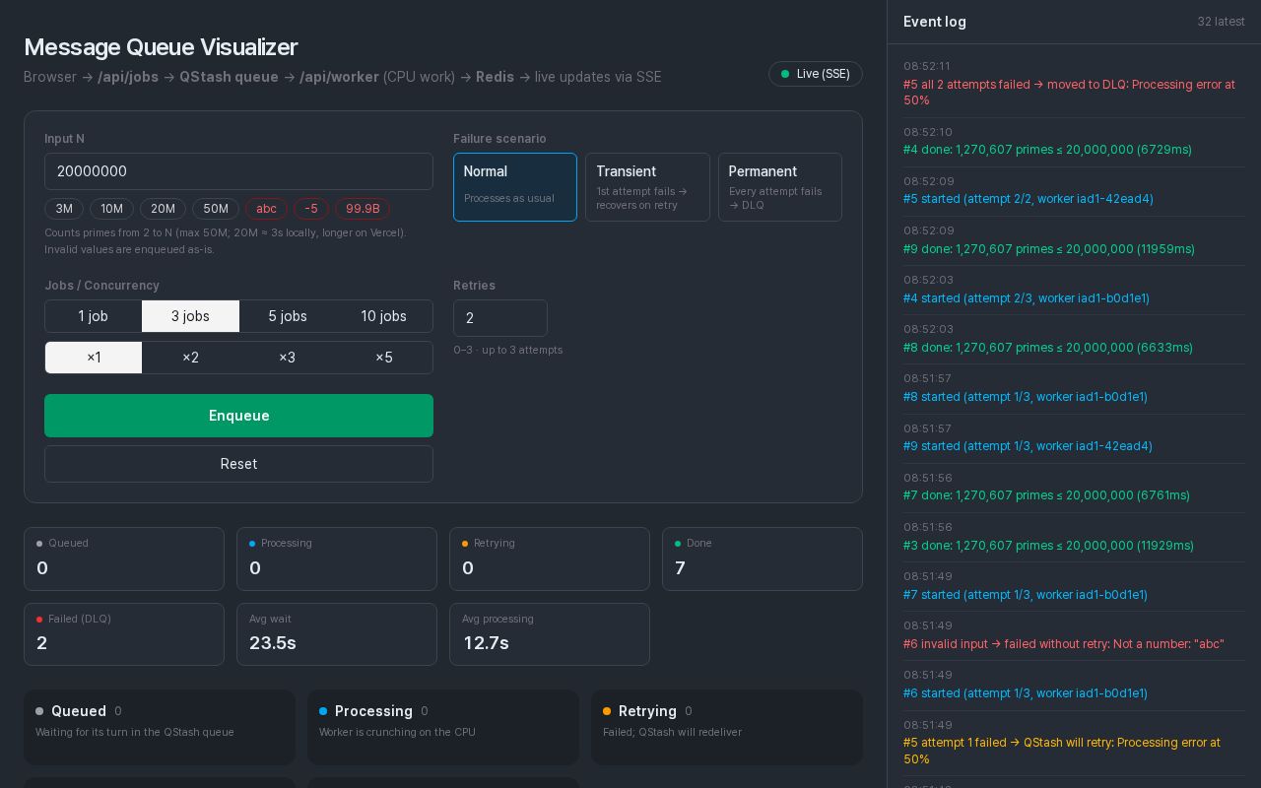Select the 20M preset chip

(163, 209)
